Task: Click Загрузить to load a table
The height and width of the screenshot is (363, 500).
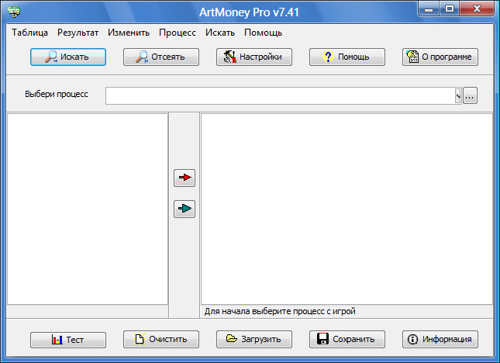Action: (254, 339)
